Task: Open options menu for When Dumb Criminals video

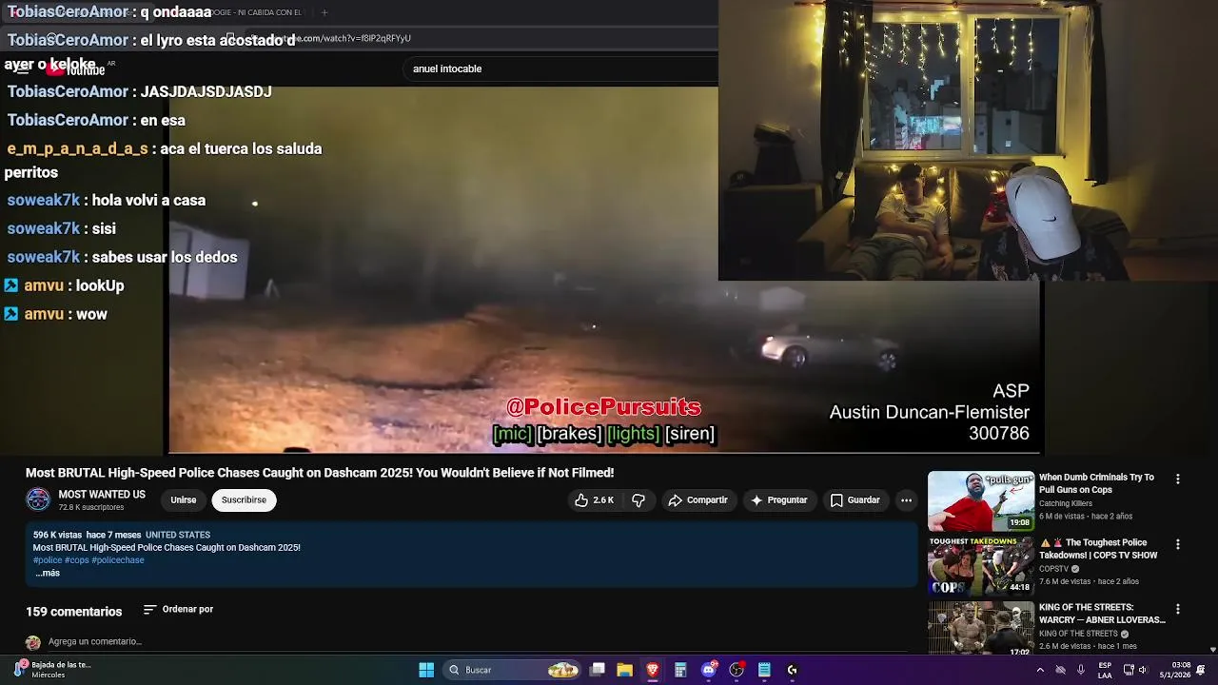Action: tap(1177, 479)
